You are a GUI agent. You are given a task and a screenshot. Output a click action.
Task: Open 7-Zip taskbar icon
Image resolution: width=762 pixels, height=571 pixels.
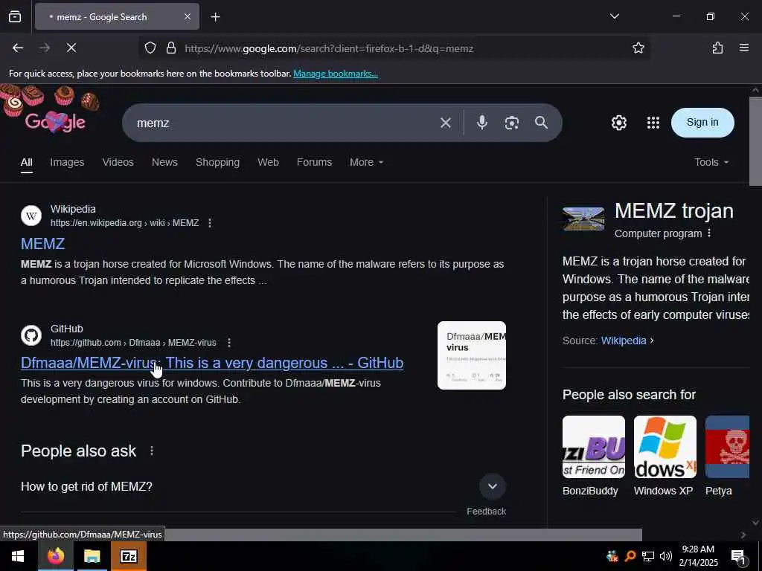129,556
